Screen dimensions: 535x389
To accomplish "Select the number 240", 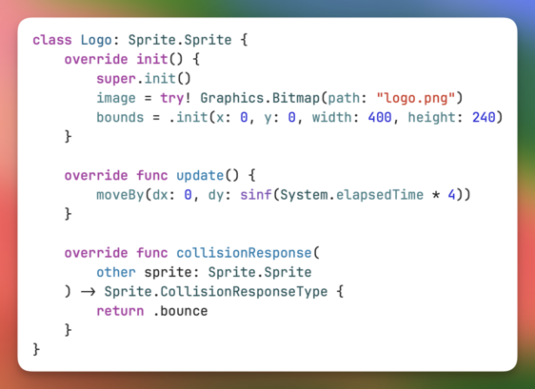I will [484, 118].
